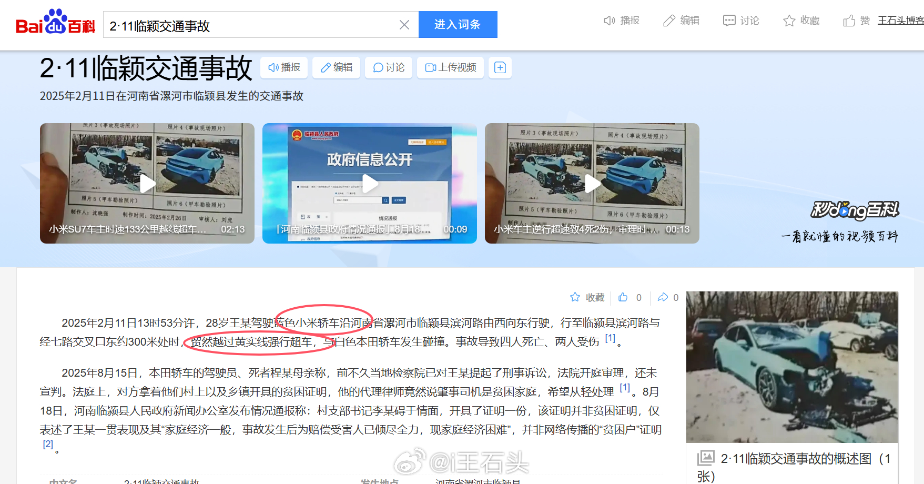Select the article title 2·11临颍交通事故
The image size is (924, 484).
click(146, 68)
